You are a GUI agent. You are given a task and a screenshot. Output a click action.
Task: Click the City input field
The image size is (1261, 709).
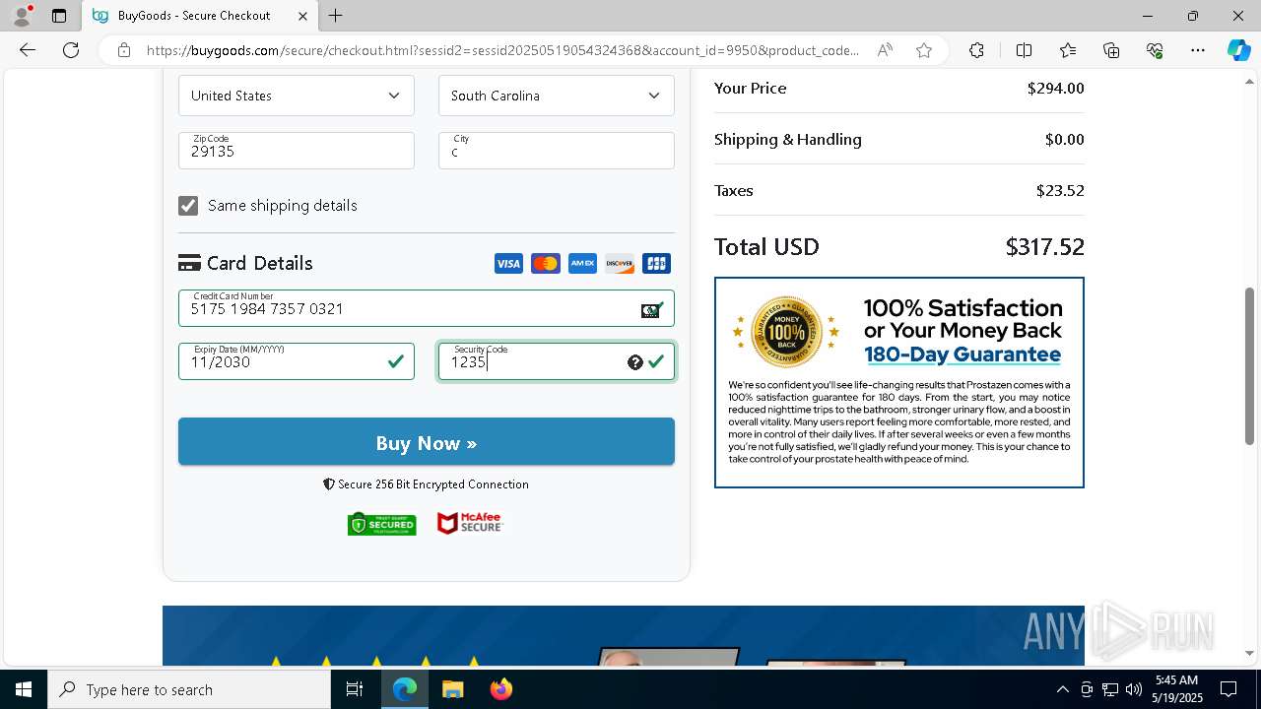click(x=557, y=151)
